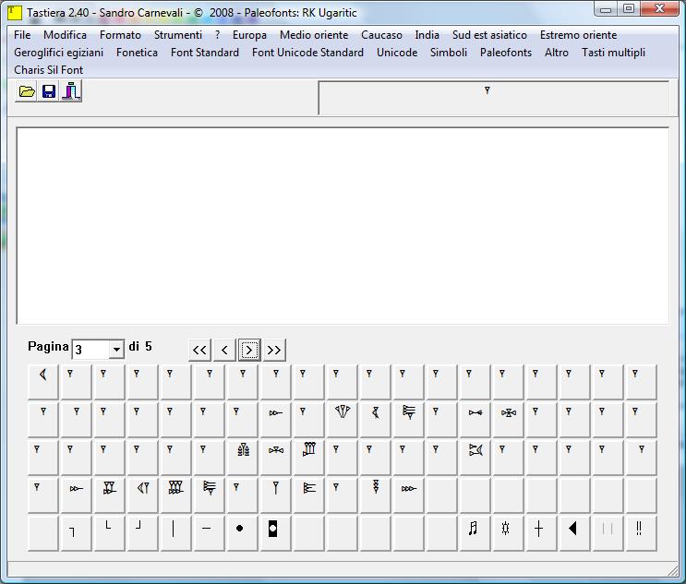Viewport: 686px width, 584px height.
Task: Open the Paleofonts menu
Action: click(506, 53)
